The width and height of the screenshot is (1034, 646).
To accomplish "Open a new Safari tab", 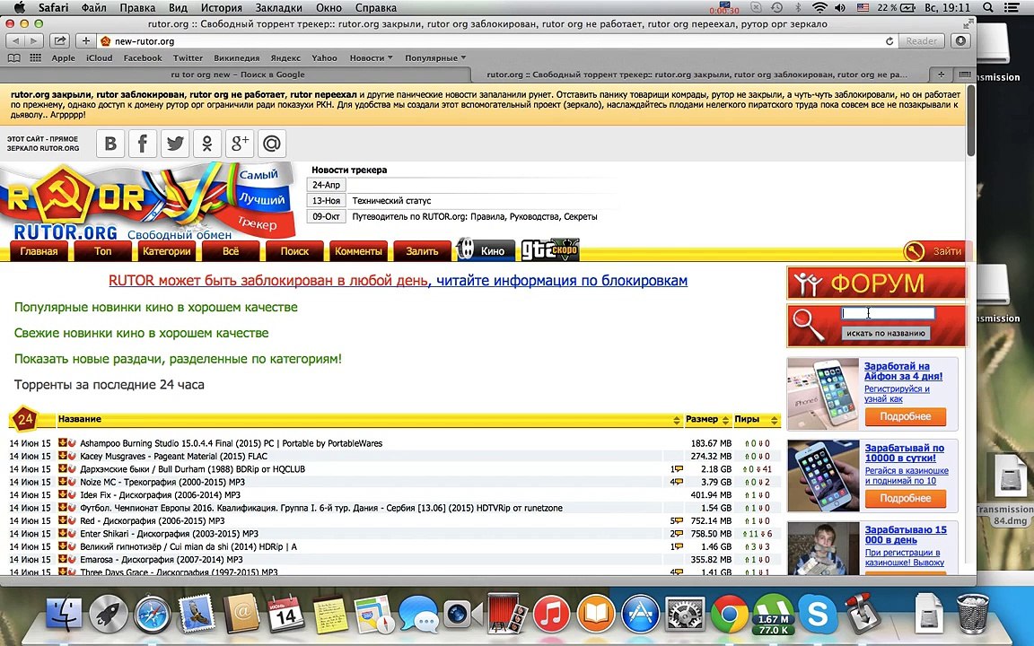I will [941, 74].
